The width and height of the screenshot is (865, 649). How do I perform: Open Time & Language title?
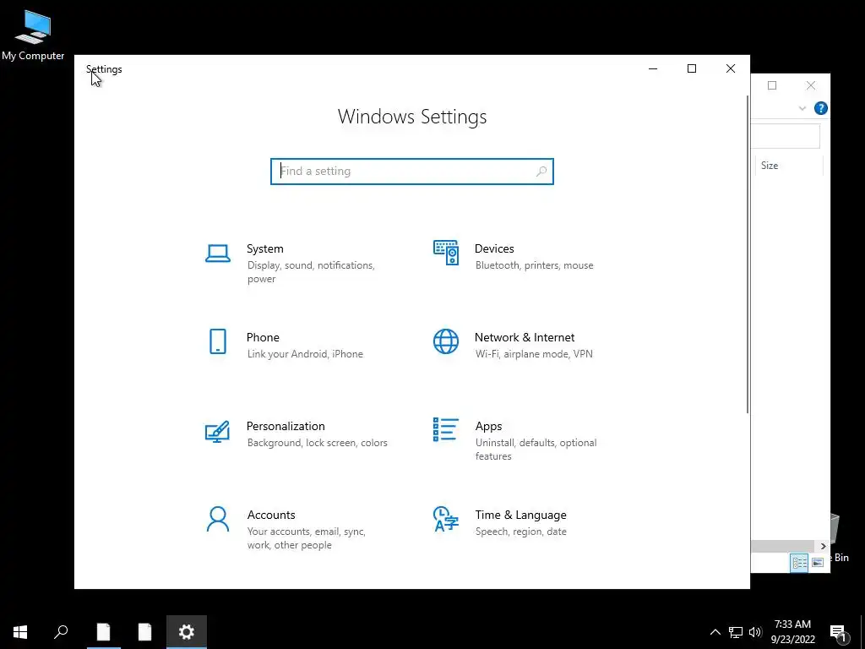[x=520, y=515]
